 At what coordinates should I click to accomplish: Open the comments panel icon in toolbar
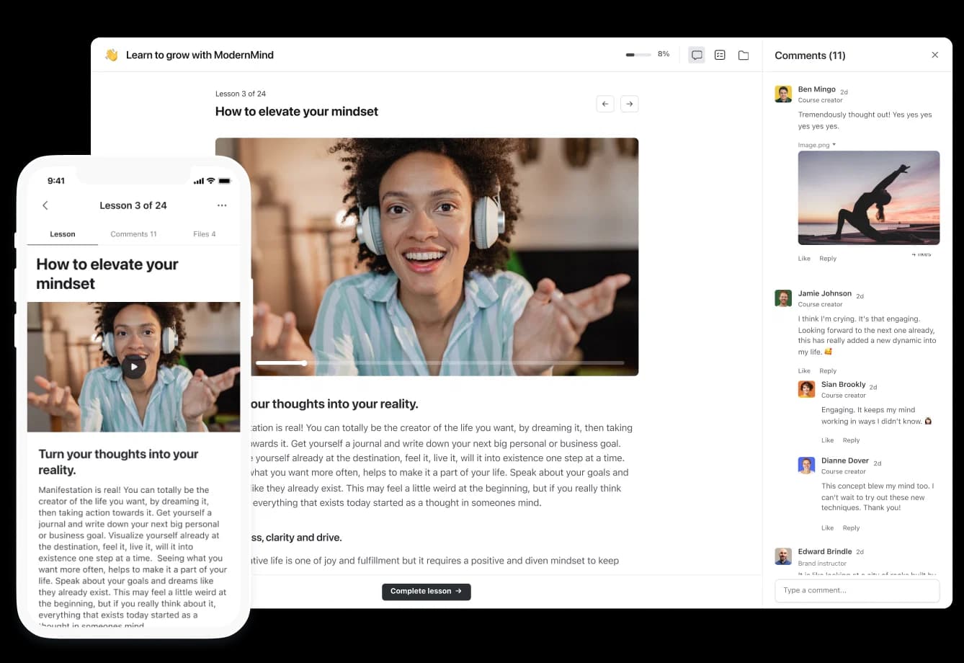[x=697, y=55]
